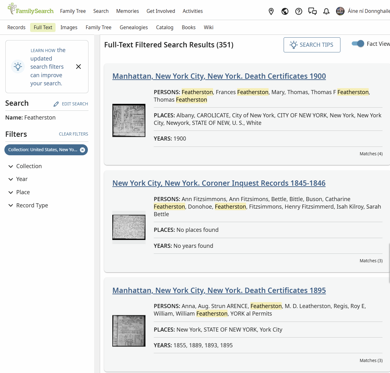390x373 pixels.
Task: Expand the Year filter
Action: (x=18, y=179)
